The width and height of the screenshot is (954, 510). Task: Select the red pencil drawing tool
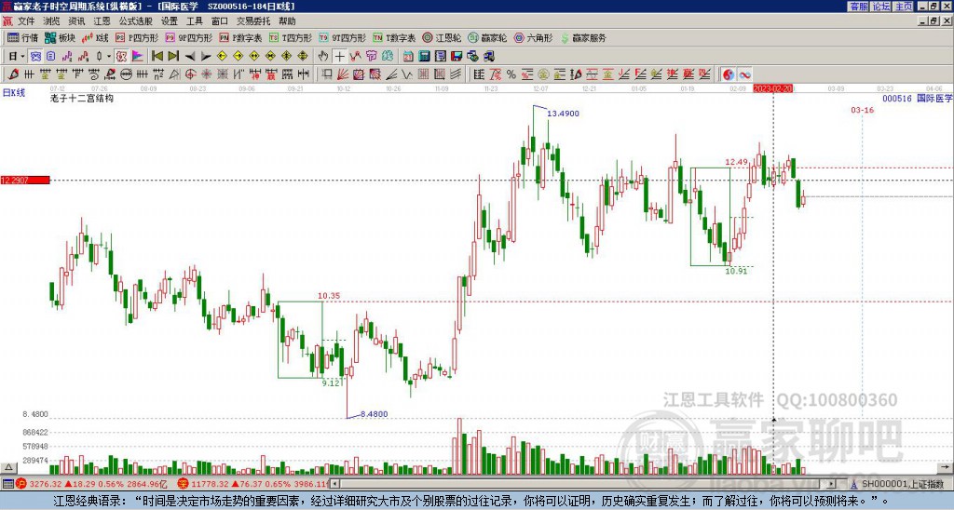pos(13,74)
